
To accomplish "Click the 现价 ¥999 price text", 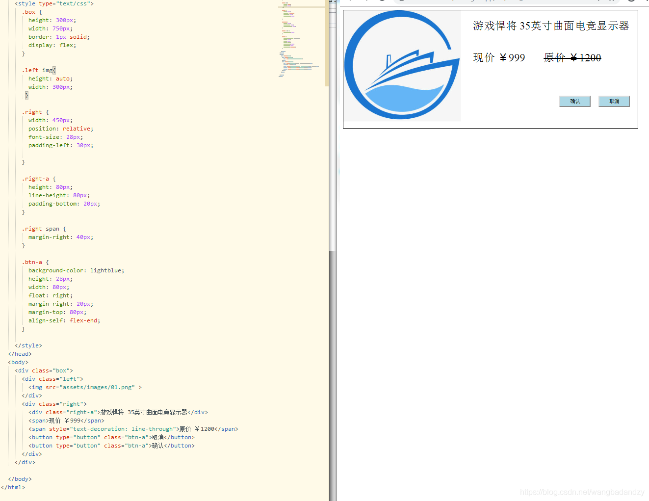I will click(x=499, y=57).
